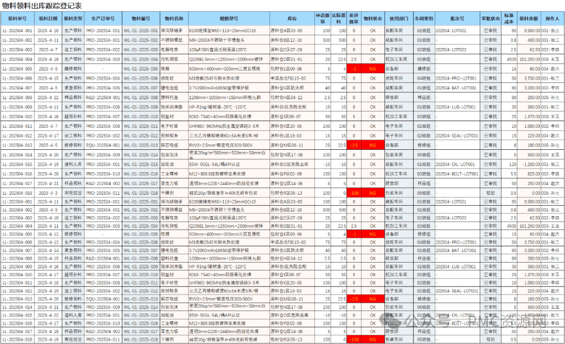The height and width of the screenshot is (344, 565).
Task: Select the 车间班组 column header
Action: point(424,19)
